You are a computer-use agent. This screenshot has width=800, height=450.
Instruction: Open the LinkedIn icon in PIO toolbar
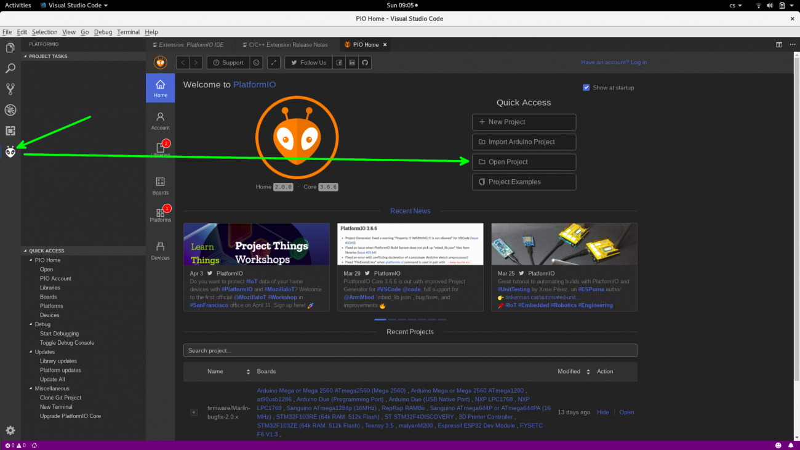352,62
